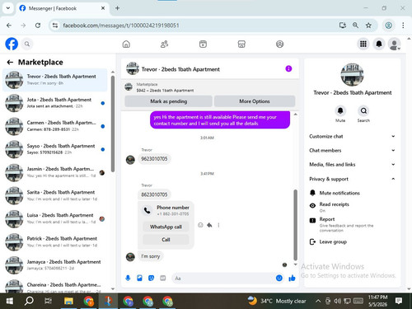The height and width of the screenshot is (309, 412).
Task: Open the Friends icon in top navigation
Action: click(x=164, y=44)
